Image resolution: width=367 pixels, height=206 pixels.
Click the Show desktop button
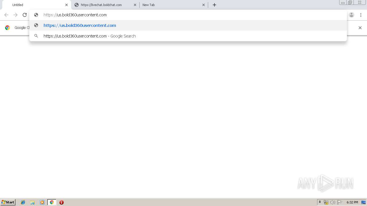(364, 202)
